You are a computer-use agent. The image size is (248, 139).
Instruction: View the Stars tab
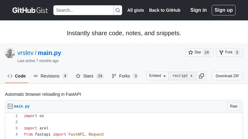(x=90, y=76)
